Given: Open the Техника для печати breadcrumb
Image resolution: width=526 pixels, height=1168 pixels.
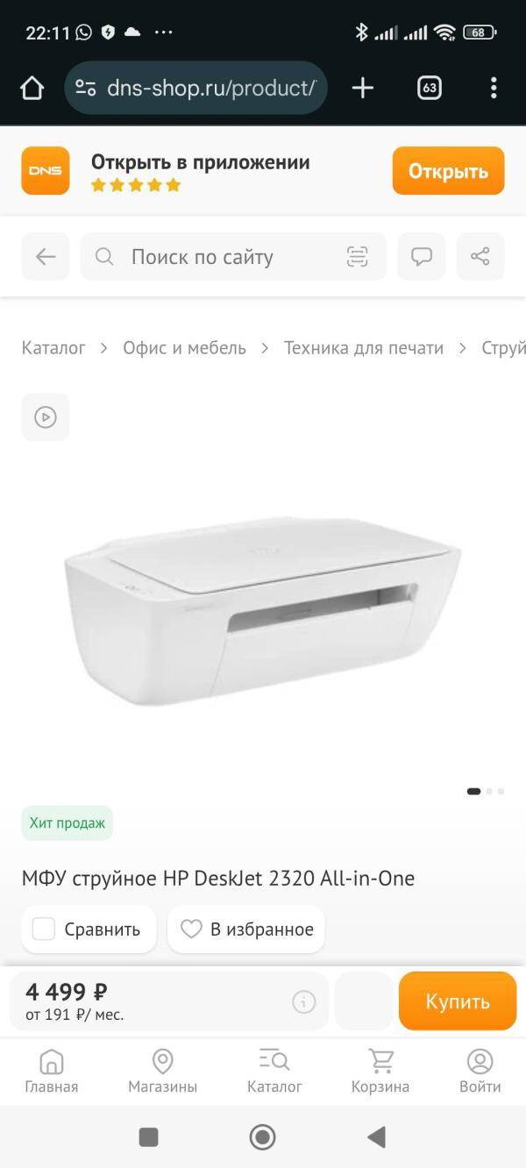Looking at the screenshot, I should (x=364, y=348).
